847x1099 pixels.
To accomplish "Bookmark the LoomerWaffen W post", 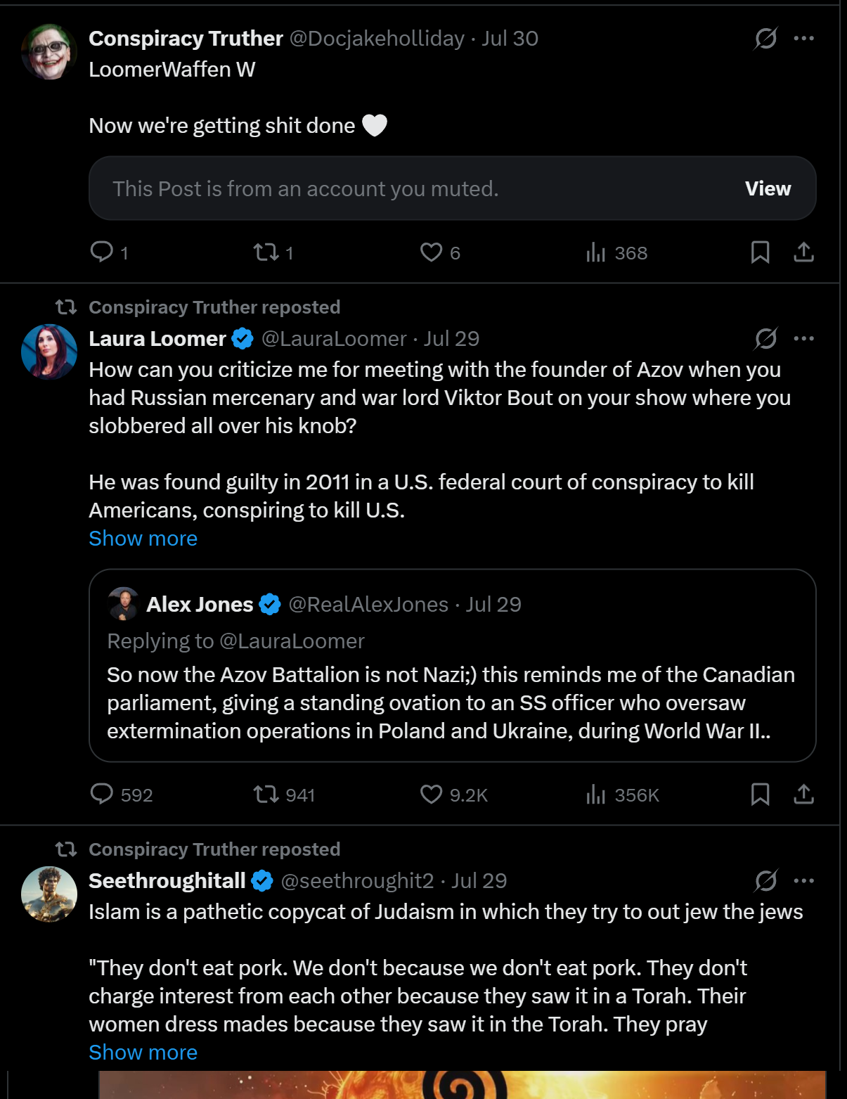I will click(760, 252).
